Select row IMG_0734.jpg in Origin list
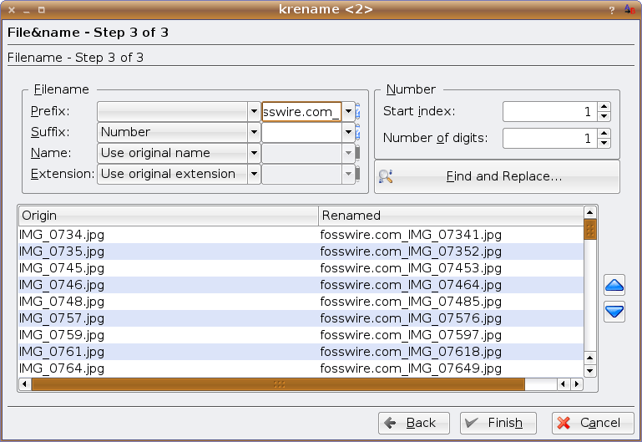The image size is (642, 442). pos(62,235)
